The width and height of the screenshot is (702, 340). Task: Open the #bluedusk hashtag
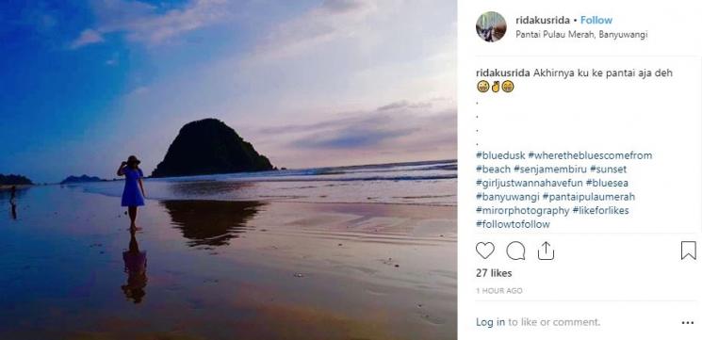tap(500, 155)
